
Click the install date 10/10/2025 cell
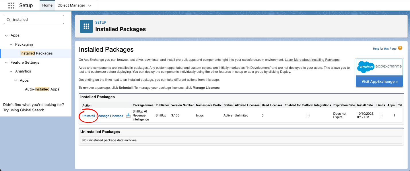click(x=366, y=115)
